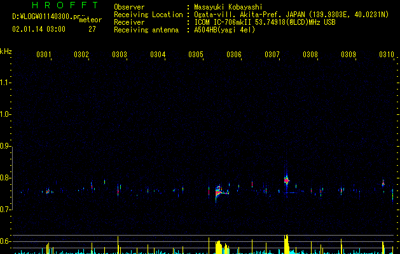
Task: Click the strong meteor echo after 0307
Action: pyautogui.click(x=286, y=180)
